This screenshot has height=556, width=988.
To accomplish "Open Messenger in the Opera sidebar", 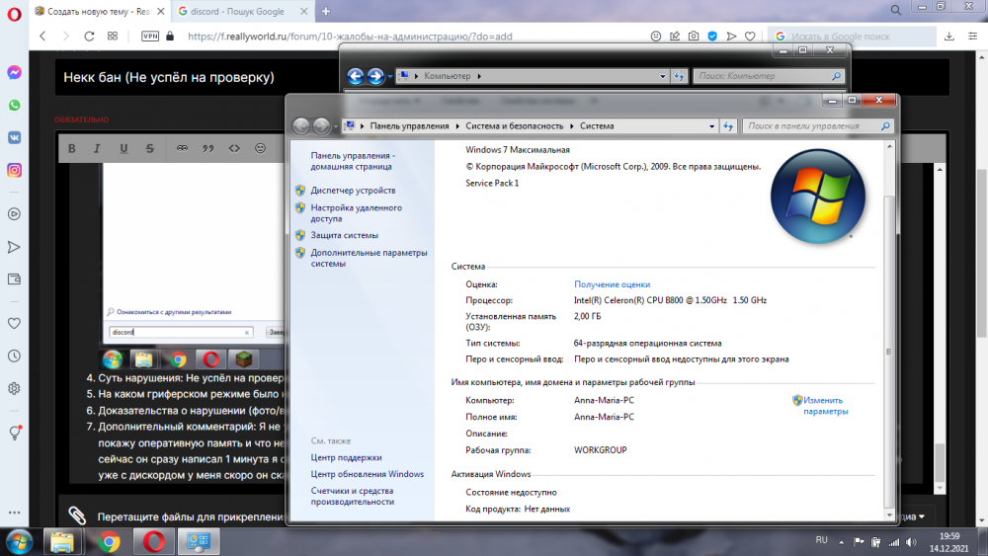I will [x=14, y=72].
